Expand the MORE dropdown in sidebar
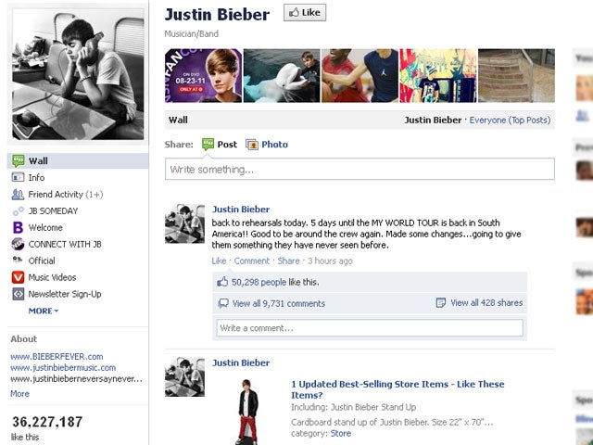Viewport: 593px width, 445px height. (x=44, y=311)
